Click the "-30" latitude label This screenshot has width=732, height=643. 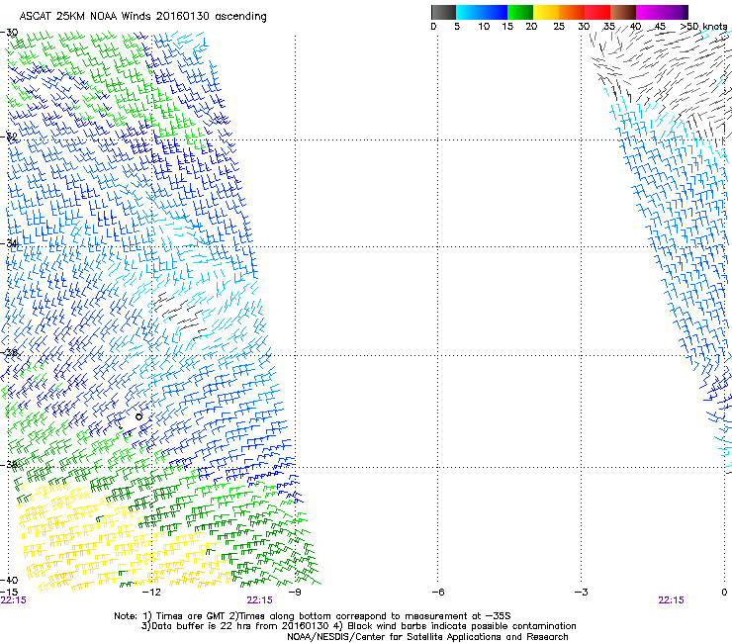[9, 33]
